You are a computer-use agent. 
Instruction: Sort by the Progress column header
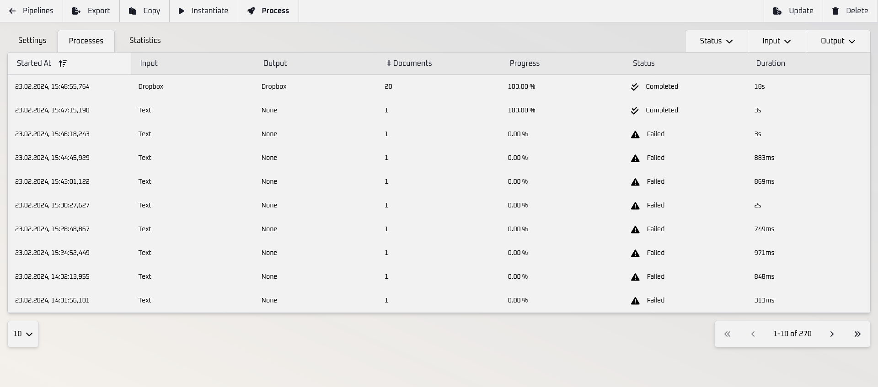coord(525,64)
